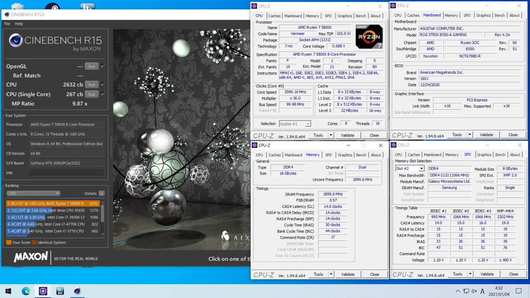Open Bench tab in CPU window

[361, 16]
